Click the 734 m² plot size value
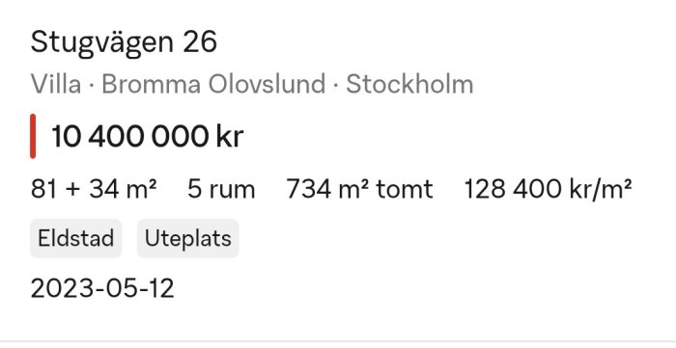The height and width of the screenshot is (348, 676). pyautogui.click(x=327, y=189)
